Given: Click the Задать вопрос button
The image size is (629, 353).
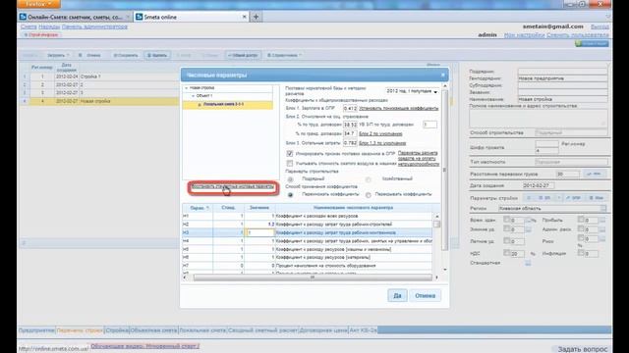Looking at the screenshot, I should pos(583,349).
